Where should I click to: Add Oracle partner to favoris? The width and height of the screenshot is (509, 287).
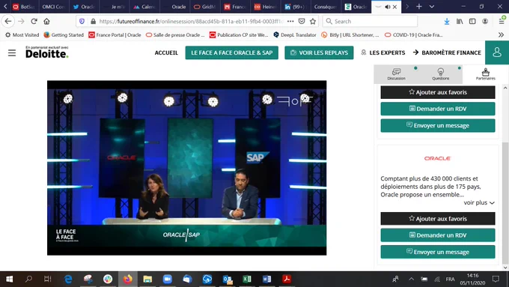(x=438, y=219)
